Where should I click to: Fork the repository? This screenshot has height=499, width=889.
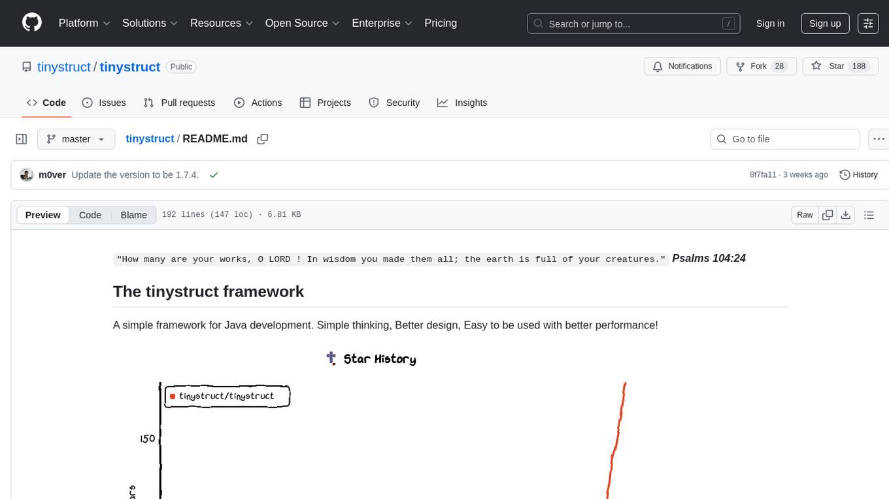[x=762, y=67]
